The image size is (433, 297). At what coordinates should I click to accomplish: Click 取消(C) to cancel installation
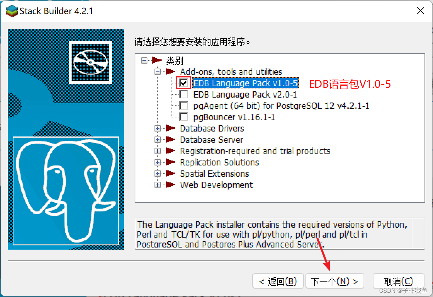pyautogui.click(x=398, y=281)
